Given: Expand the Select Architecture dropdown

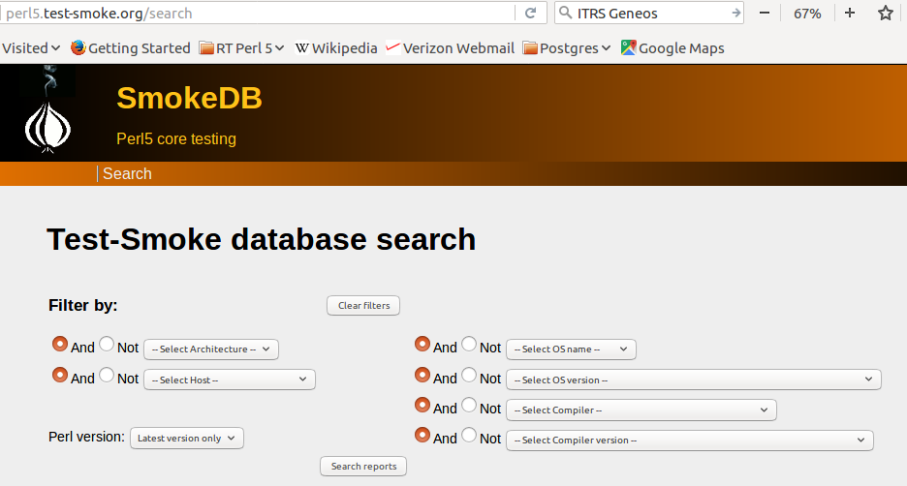Looking at the screenshot, I should pyautogui.click(x=210, y=349).
